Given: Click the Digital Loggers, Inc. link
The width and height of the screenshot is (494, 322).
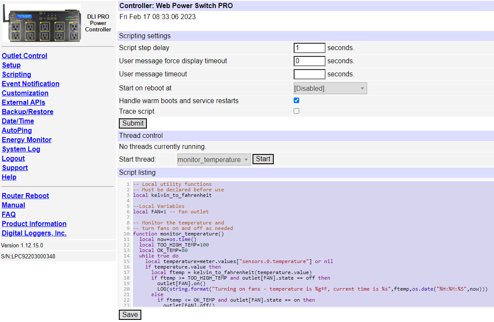Looking at the screenshot, I should pyautogui.click(x=34, y=233).
